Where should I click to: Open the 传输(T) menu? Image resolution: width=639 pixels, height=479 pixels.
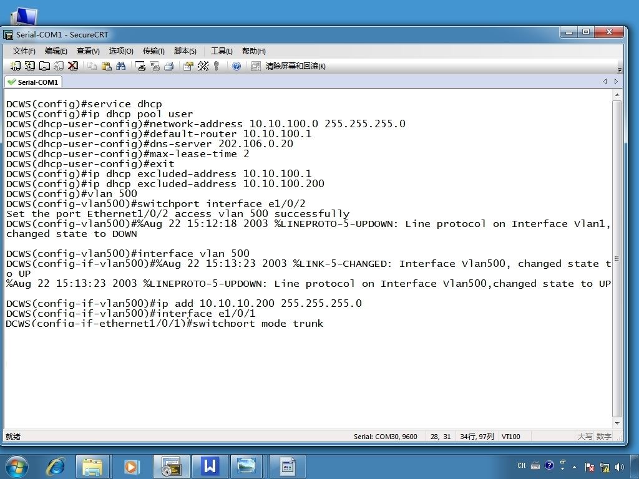click(x=154, y=51)
